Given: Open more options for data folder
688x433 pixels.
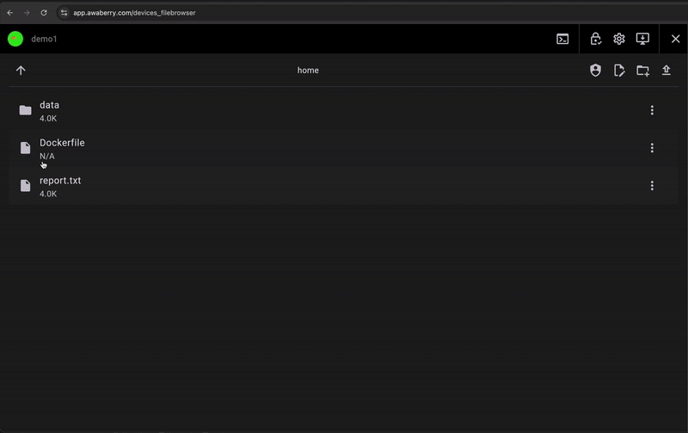Looking at the screenshot, I should point(652,110).
